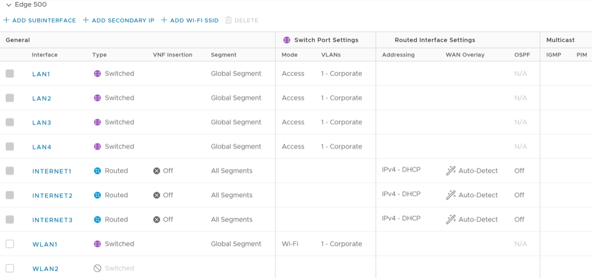This screenshot has height=278, width=592.
Task: Open the INTERNET2 interface settings link
Action: (52, 196)
